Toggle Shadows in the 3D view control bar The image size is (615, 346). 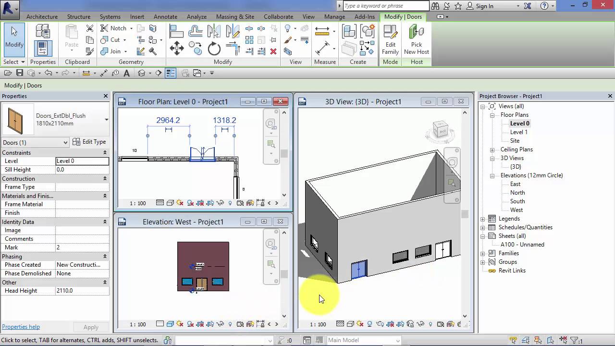click(369, 324)
